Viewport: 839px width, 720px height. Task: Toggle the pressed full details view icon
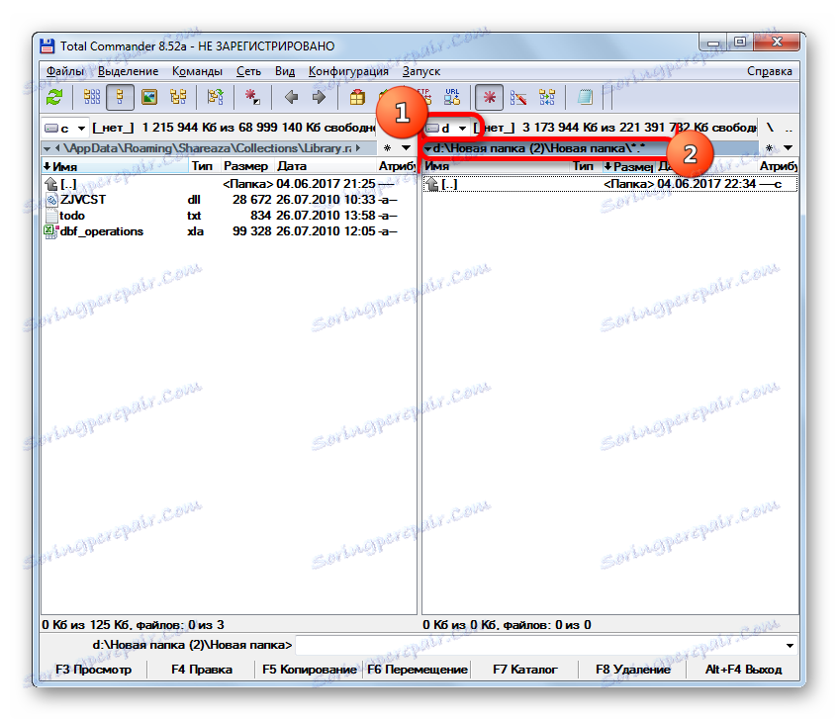pyautogui.click(x=120, y=97)
